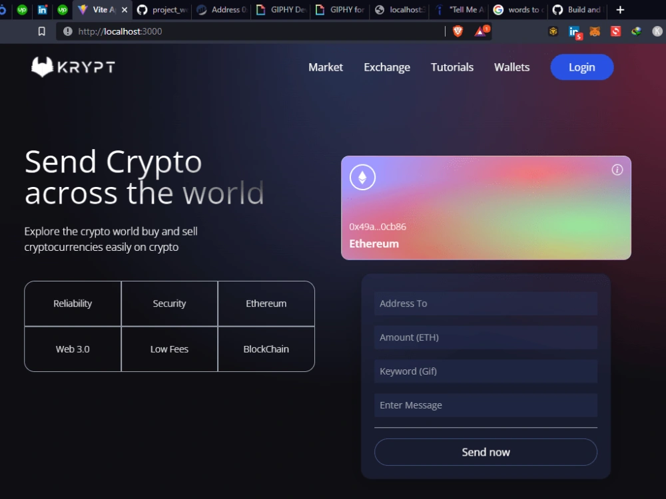666x499 pixels.
Task: Click the info icon on the Ethereum card
Action: (x=617, y=170)
